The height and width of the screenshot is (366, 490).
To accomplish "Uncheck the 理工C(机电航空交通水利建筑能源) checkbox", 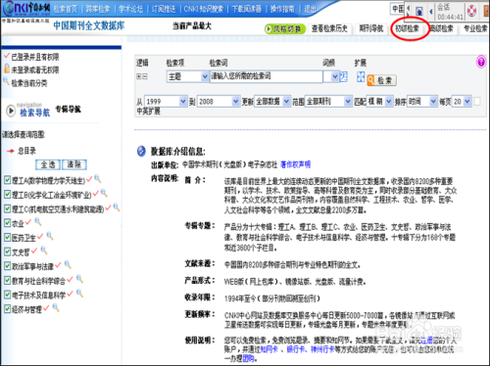I will point(7,208).
